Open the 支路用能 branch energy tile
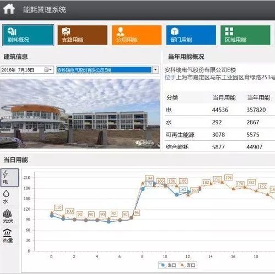The width and height of the screenshot is (275, 274). [x=82, y=35]
